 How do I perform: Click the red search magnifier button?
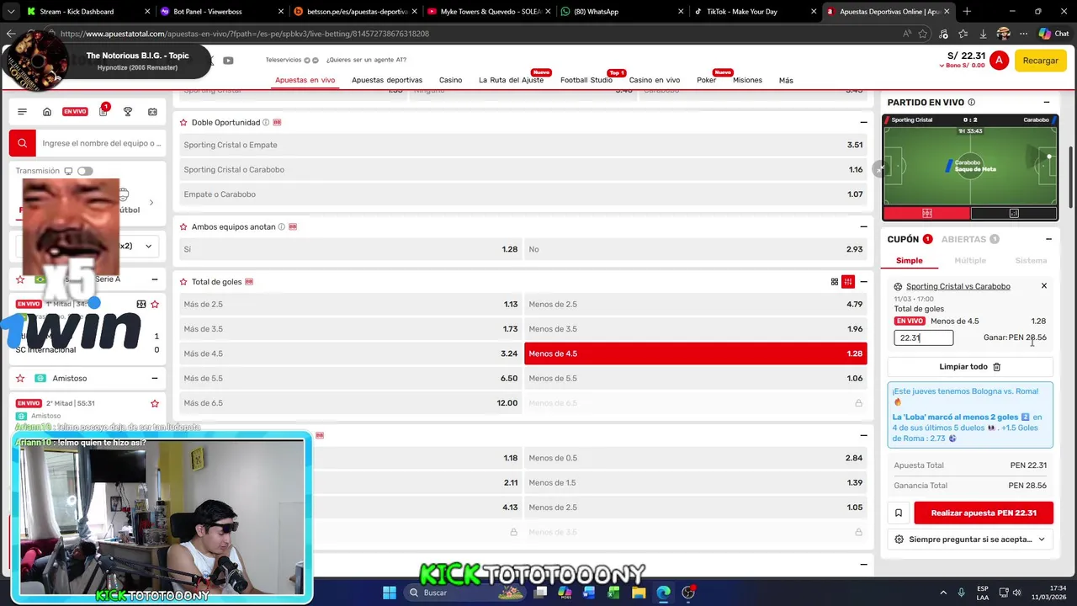[23, 143]
